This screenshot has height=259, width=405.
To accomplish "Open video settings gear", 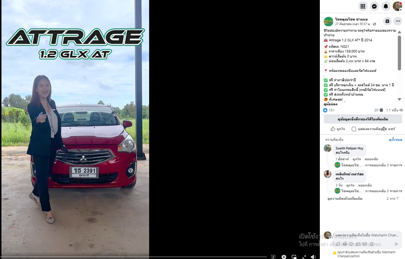I will click(x=284, y=257).
